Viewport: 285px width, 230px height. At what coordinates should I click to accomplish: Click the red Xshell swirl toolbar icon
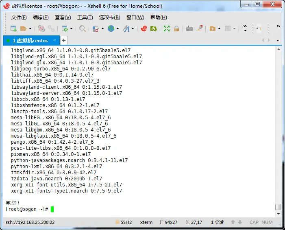pyautogui.click(x=144, y=28)
